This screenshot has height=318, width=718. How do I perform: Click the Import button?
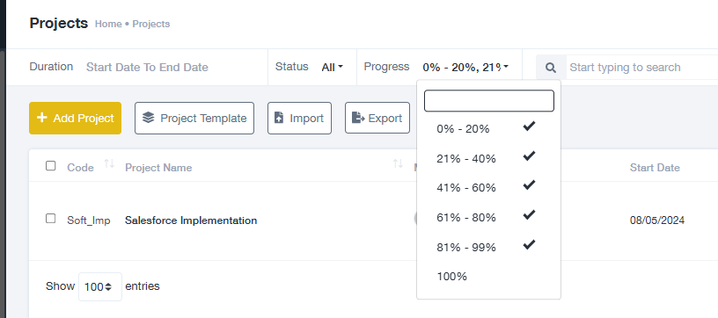click(299, 119)
